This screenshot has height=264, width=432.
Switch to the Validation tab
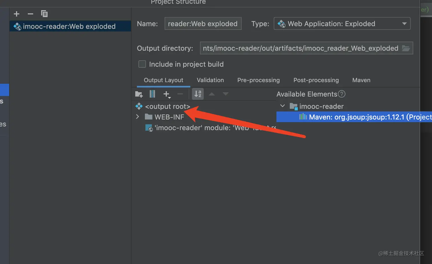tap(210, 80)
